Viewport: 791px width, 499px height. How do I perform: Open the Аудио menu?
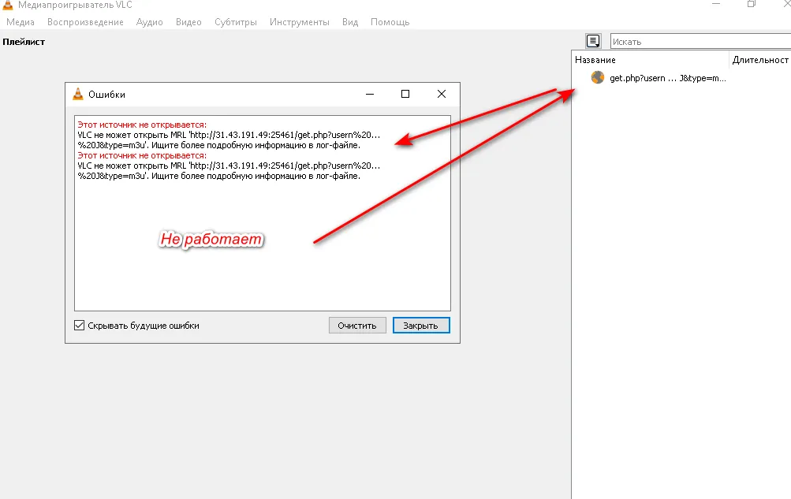pyautogui.click(x=149, y=22)
